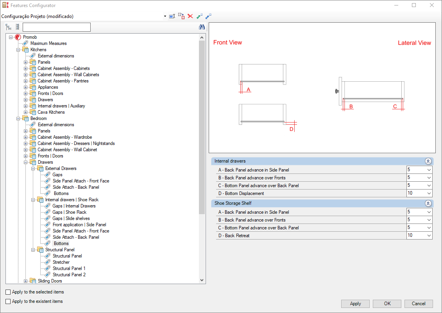Screen dimensions: 442x313
Task: Open the Configuração Projeto dropdown
Action: pos(165,16)
